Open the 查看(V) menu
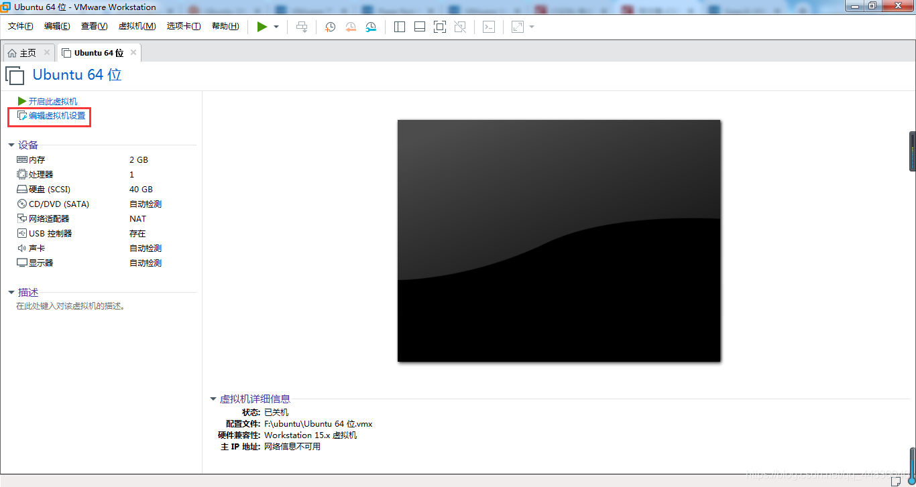This screenshot has width=916, height=487. coord(94,26)
